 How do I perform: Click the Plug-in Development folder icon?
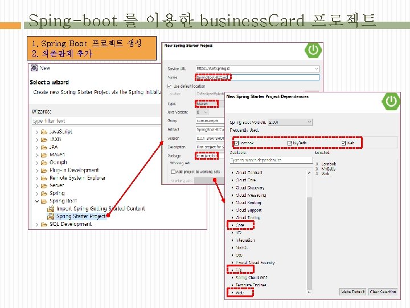44,171
